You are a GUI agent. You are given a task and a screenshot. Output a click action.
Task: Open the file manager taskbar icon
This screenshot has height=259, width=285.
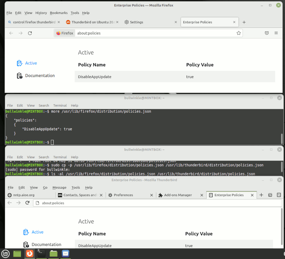pyautogui.click(x=53, y=253)
